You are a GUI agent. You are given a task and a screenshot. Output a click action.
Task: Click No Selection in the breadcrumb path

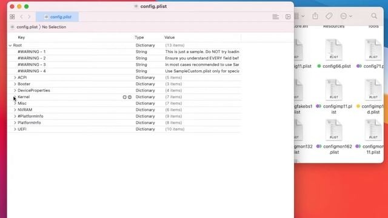click(x=54, y=27)
